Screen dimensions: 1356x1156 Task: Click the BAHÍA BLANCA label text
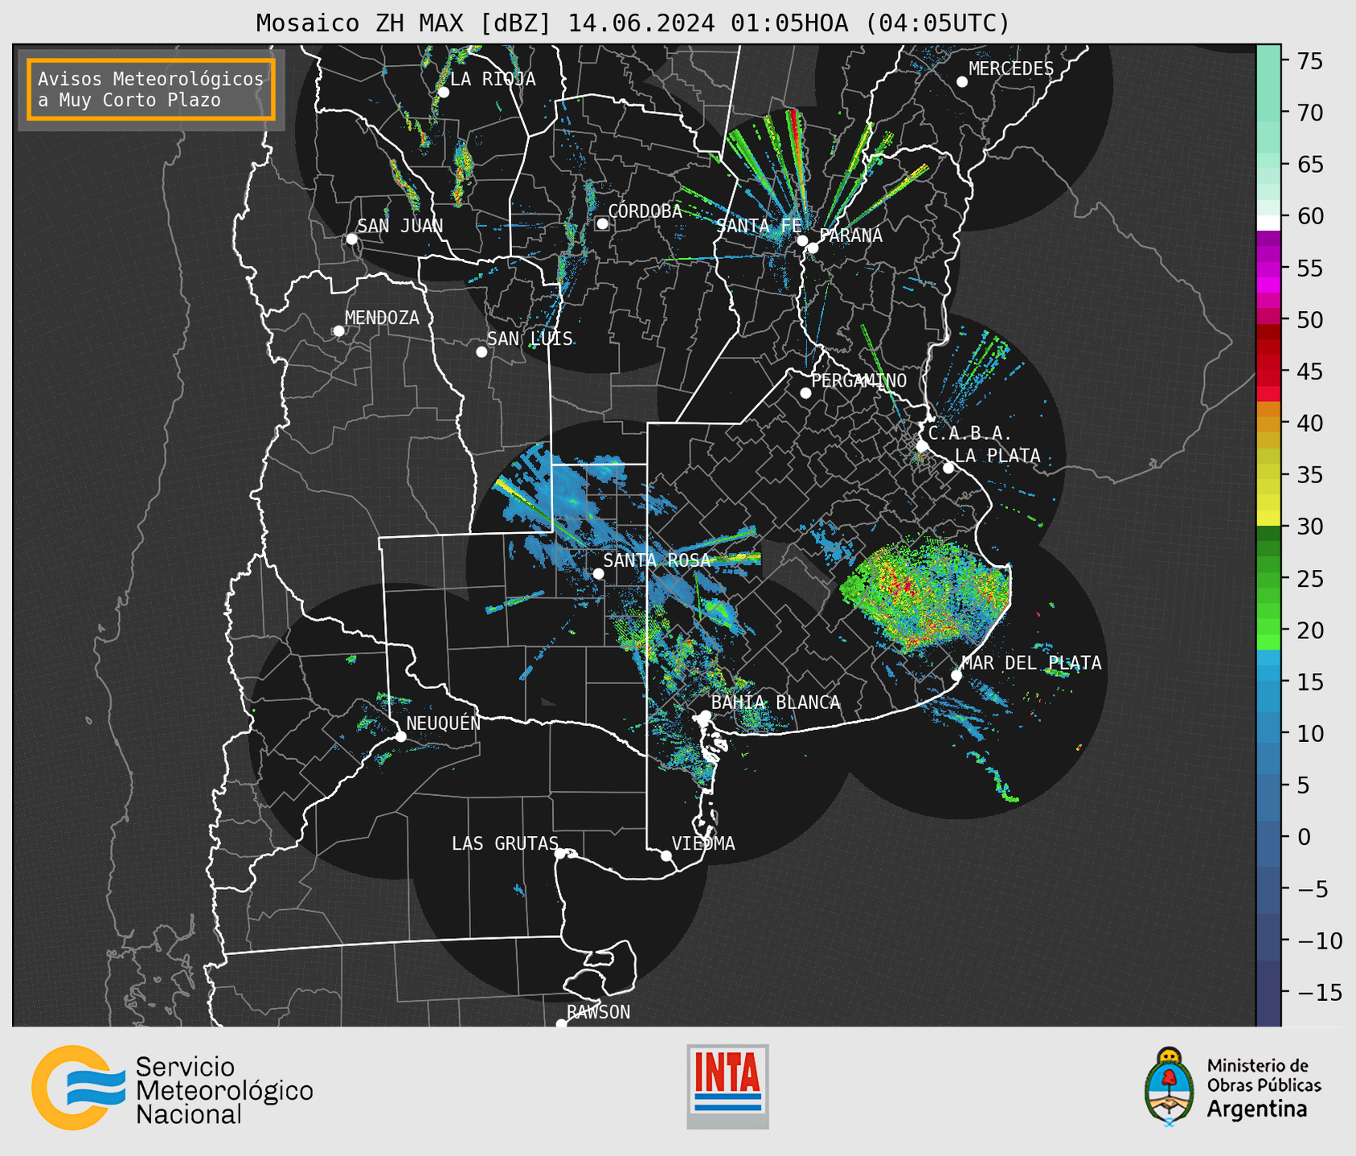pos(776,703)
